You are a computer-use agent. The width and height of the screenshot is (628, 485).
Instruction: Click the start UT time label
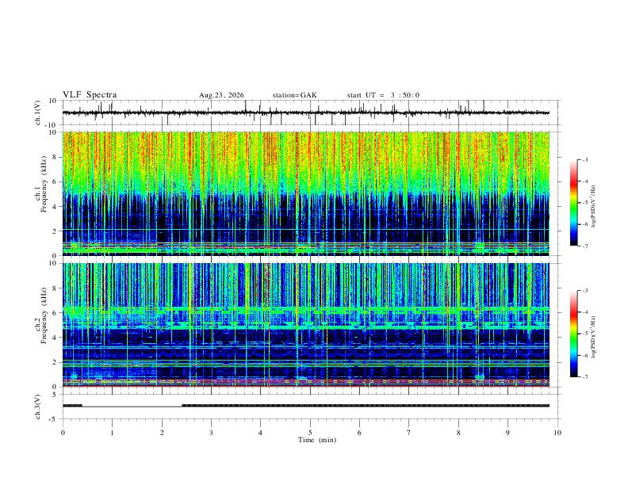pyautogui.click(x=383, y=95)
